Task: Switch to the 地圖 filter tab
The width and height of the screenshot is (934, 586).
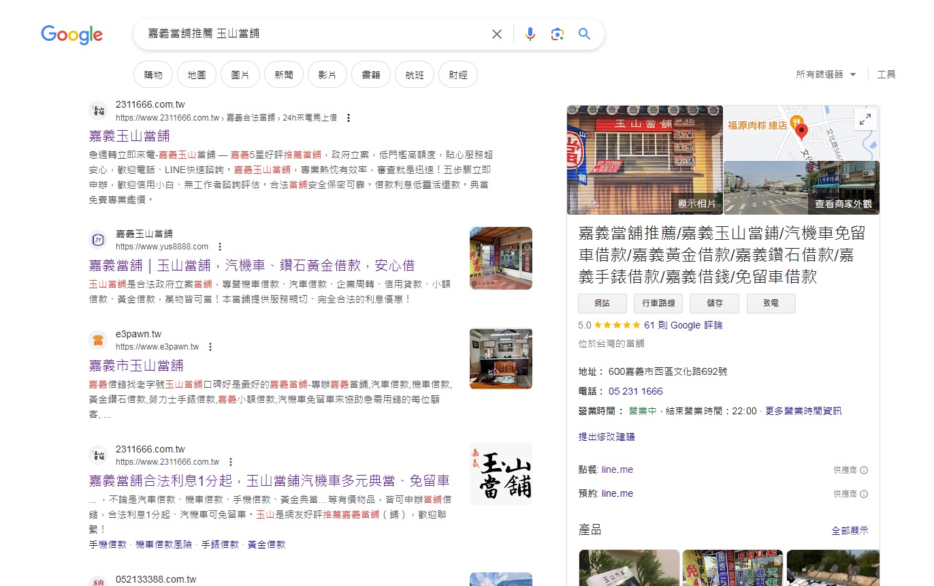Action: click(197, 75)
